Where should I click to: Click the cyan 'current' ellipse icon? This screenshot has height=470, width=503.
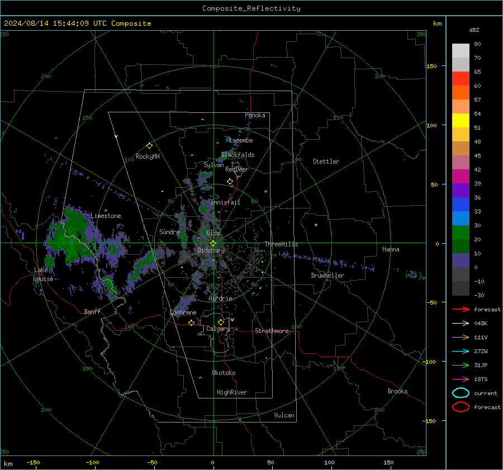(x=461, y=393)
